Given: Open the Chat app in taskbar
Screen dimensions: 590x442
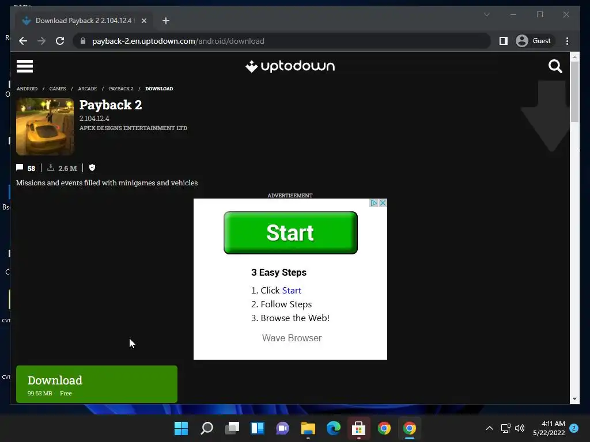Looking at the screenshot, I should coord(282,428).
